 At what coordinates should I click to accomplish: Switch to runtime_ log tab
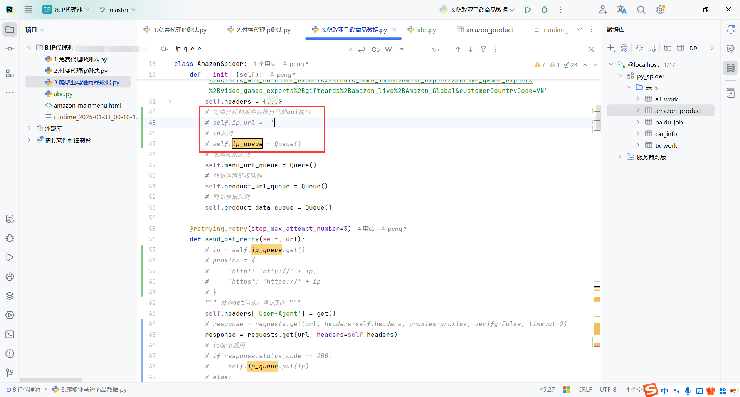(x=552, y=30)
